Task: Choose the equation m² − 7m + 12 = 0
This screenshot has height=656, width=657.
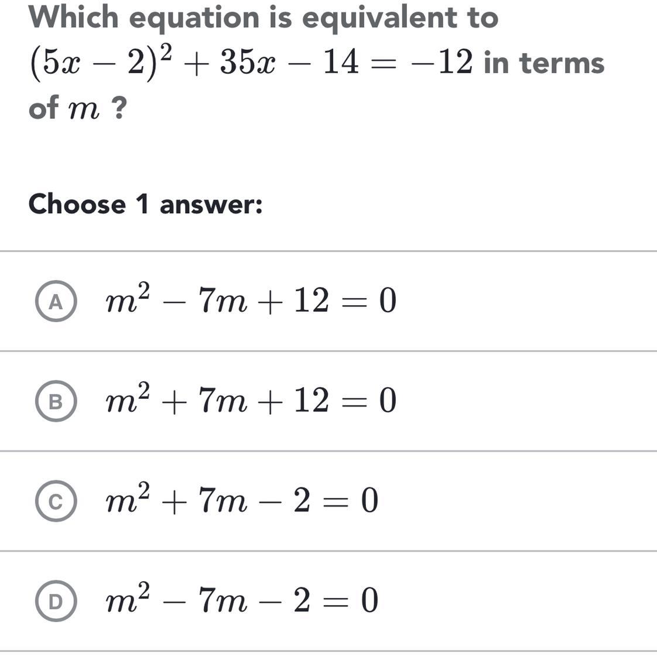Action: click(x=251, y=299)
